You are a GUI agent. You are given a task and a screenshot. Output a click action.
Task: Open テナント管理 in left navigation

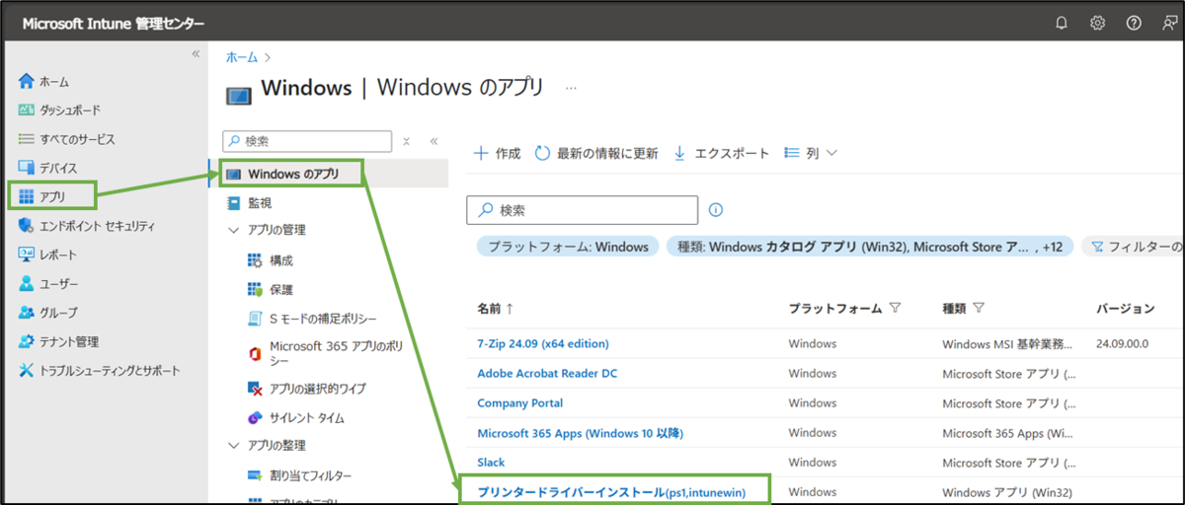point(58,341)
